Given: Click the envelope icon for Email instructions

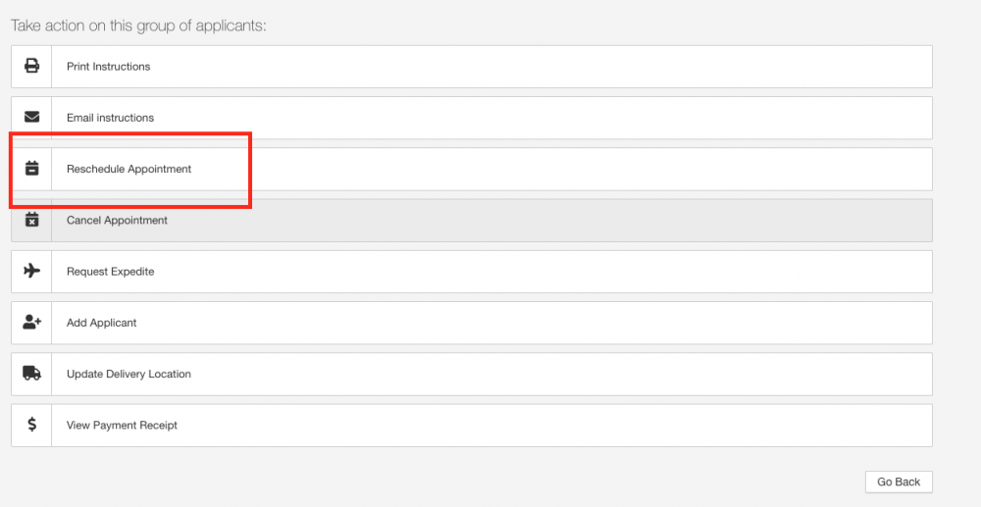Looking at the screenshot, I should coord(31,118).
